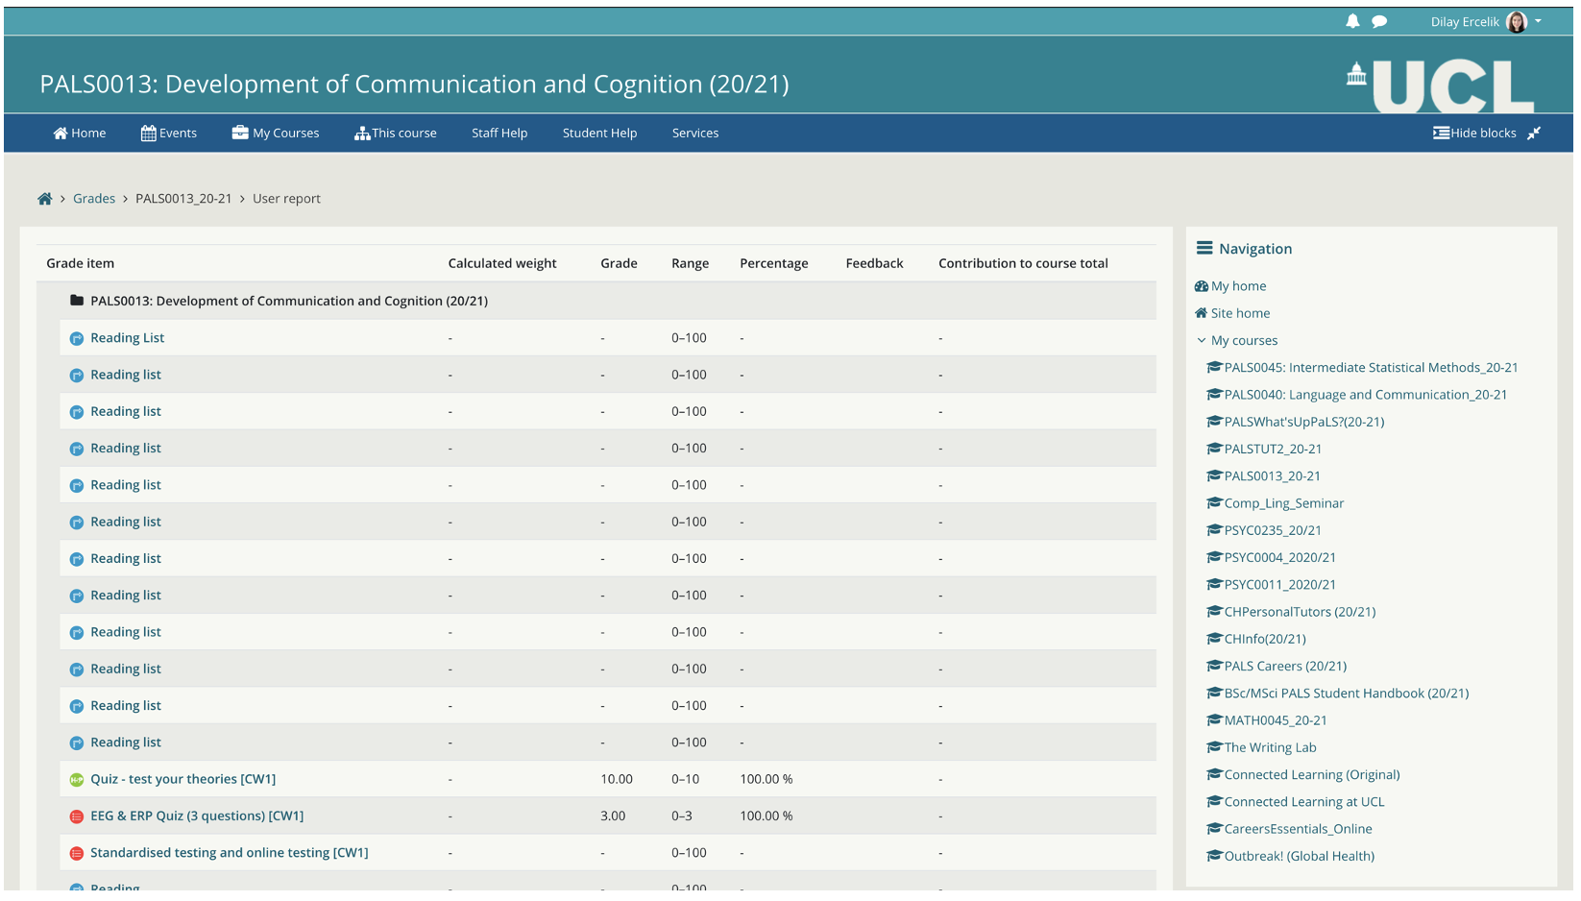Open the Reading List grade item

[x=128, y=338]
